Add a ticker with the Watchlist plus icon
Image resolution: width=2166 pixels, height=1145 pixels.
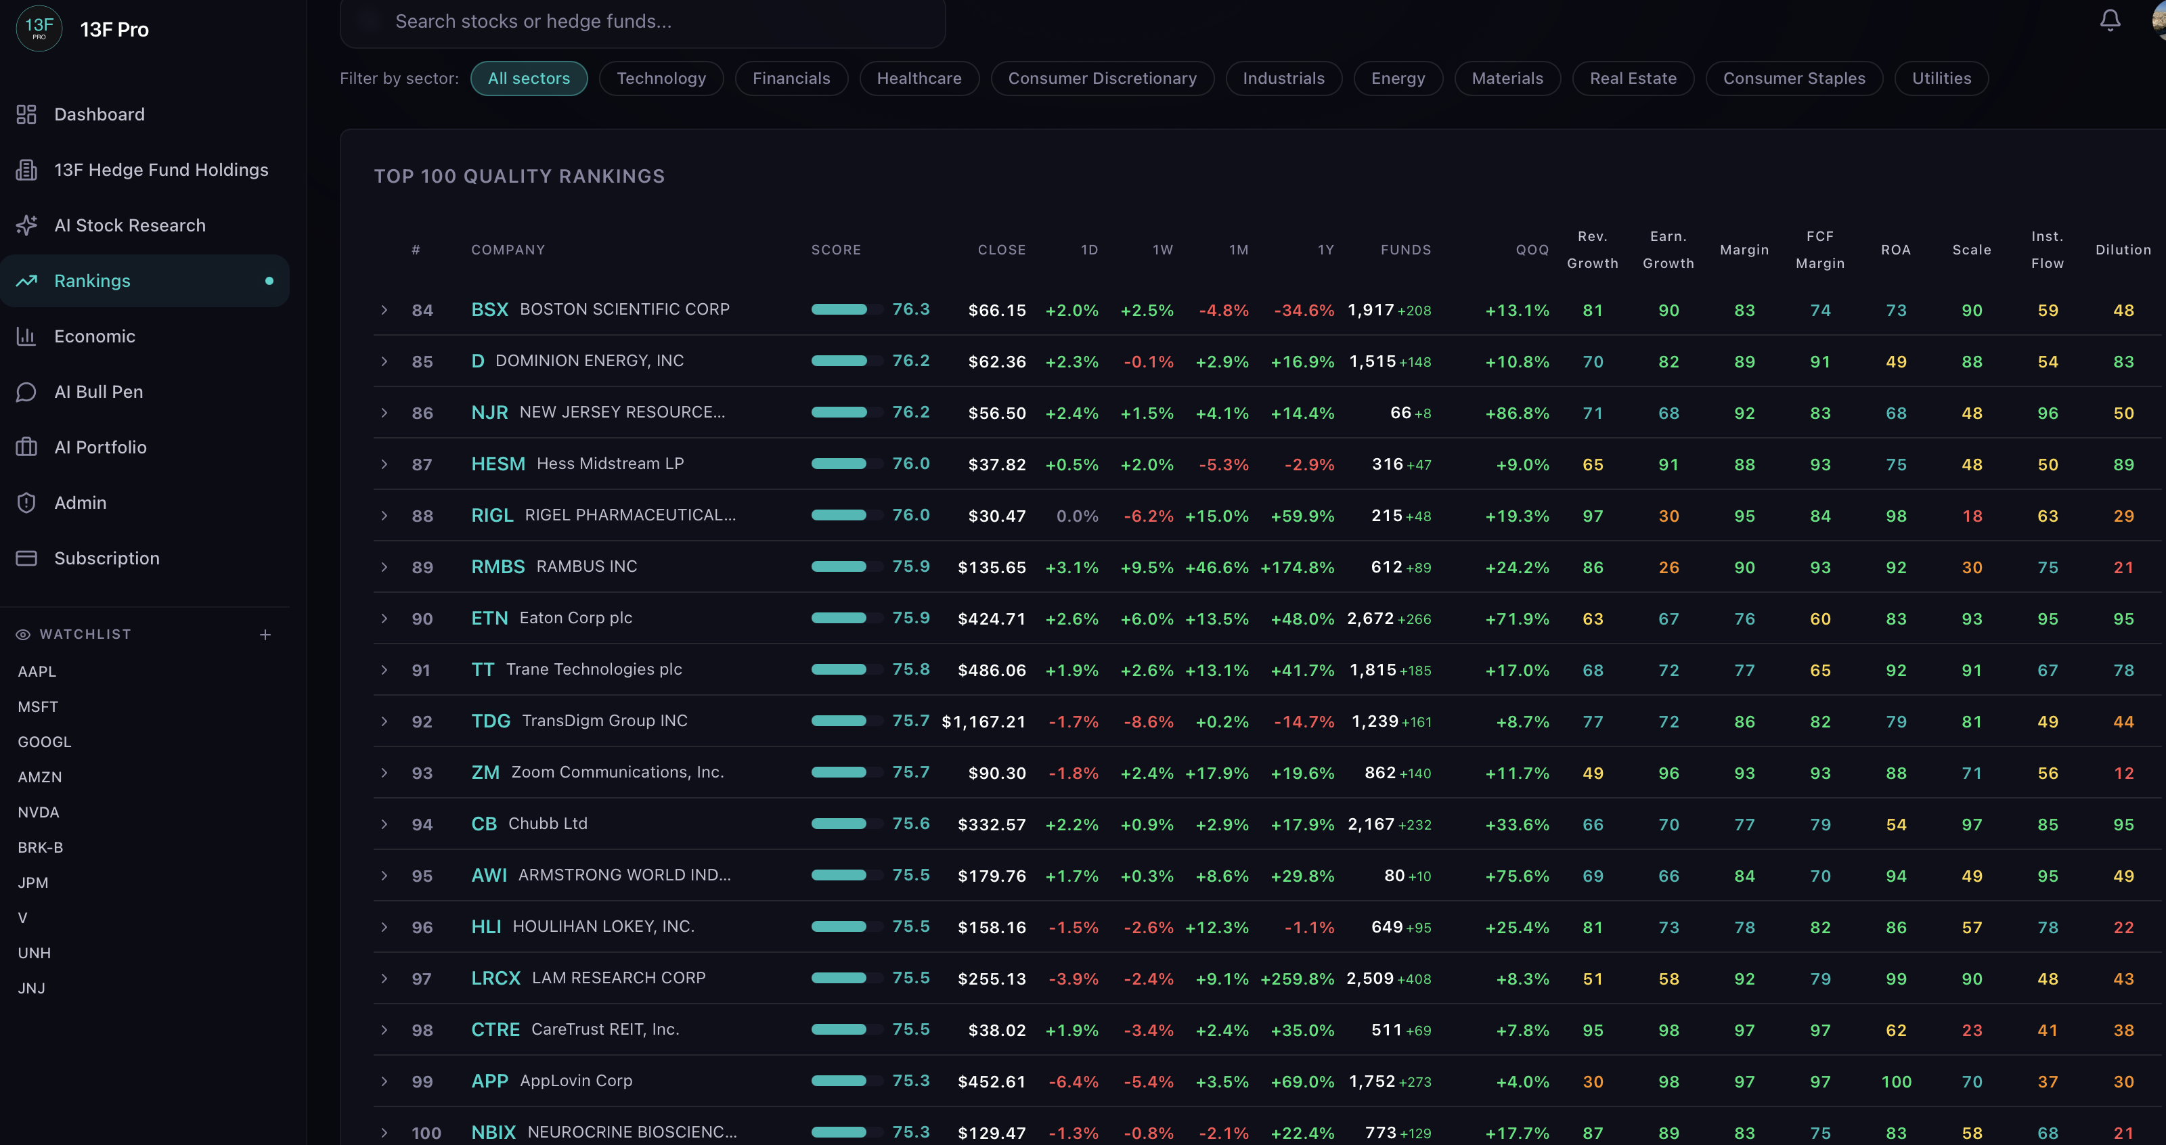click(265, 635)
